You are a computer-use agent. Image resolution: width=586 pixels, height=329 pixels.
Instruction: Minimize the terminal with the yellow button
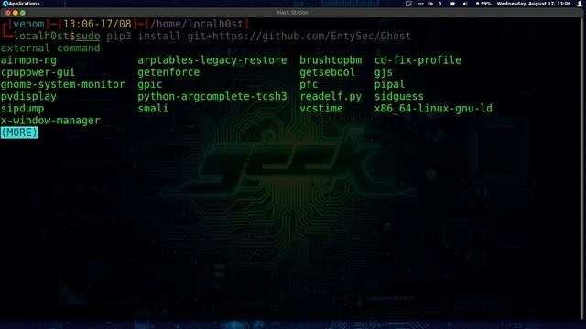(16, 13)
